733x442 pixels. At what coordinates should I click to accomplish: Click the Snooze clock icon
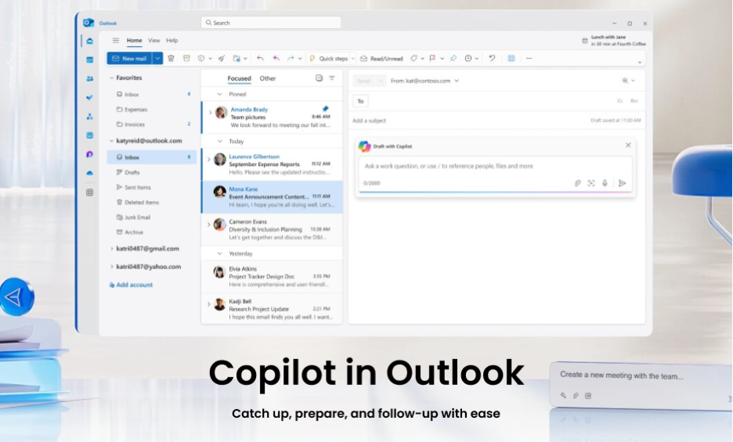click(x=468, y=59)
